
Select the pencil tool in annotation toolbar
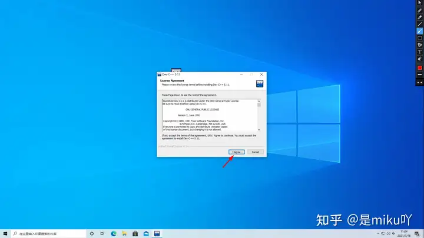(x=419, y=11)
